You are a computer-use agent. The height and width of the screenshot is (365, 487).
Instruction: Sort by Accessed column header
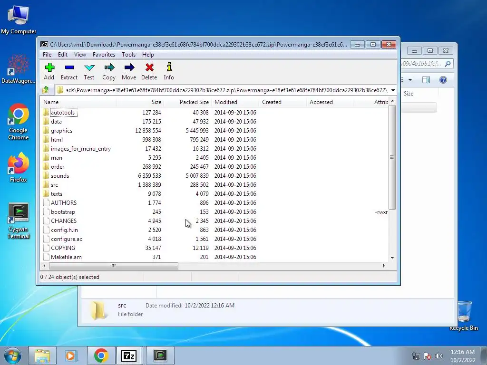pos(330,102)
